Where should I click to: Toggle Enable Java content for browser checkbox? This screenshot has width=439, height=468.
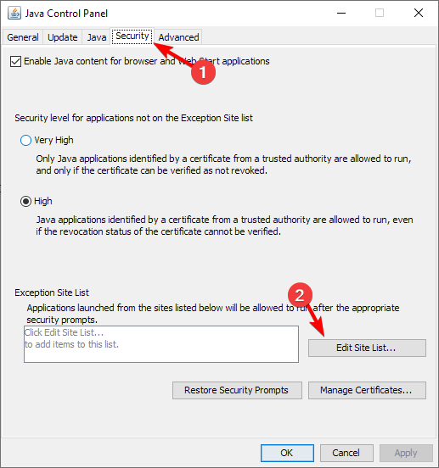15,62
